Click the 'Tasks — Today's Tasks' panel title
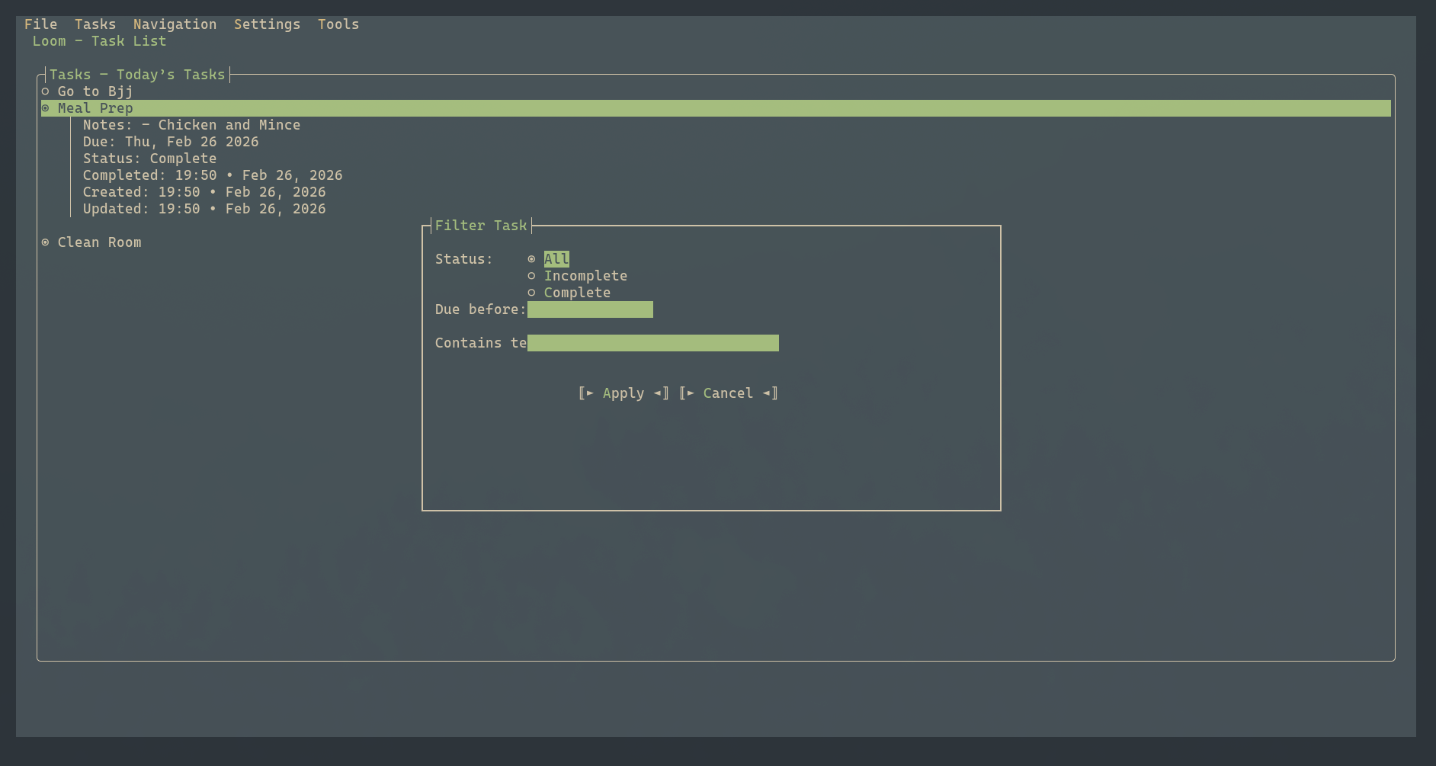This screenshot has width=1436, height=766. click(x=138, y=74)
